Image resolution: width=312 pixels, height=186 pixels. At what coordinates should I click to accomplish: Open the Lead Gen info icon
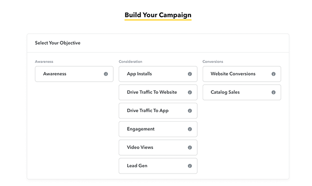click(x=190, y=166)
